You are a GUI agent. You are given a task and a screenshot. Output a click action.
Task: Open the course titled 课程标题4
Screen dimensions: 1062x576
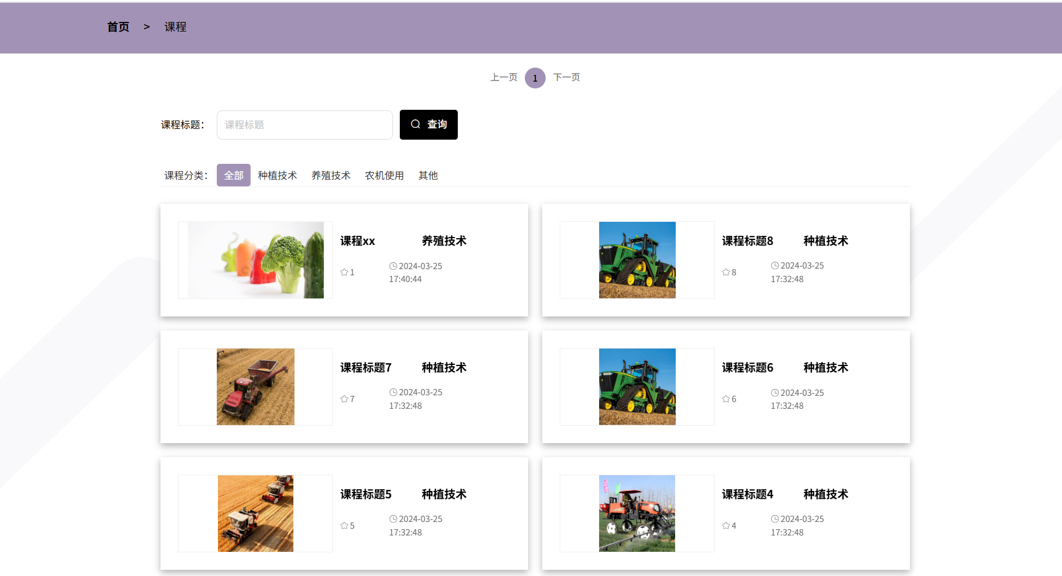[747, 494]
